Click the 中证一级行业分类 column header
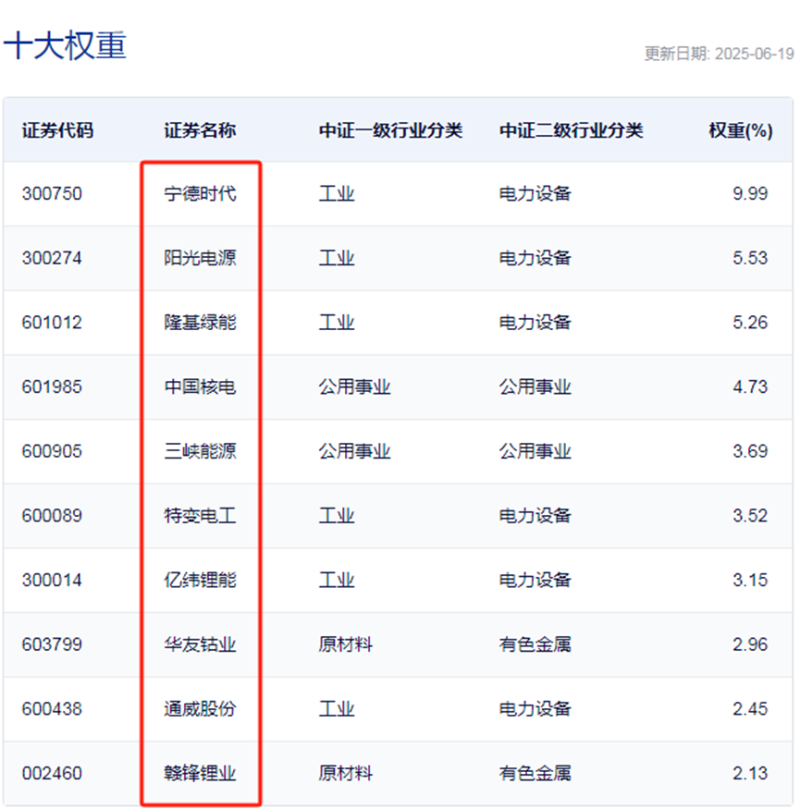Viewport: 800px width, 809px height. point(390,130)
